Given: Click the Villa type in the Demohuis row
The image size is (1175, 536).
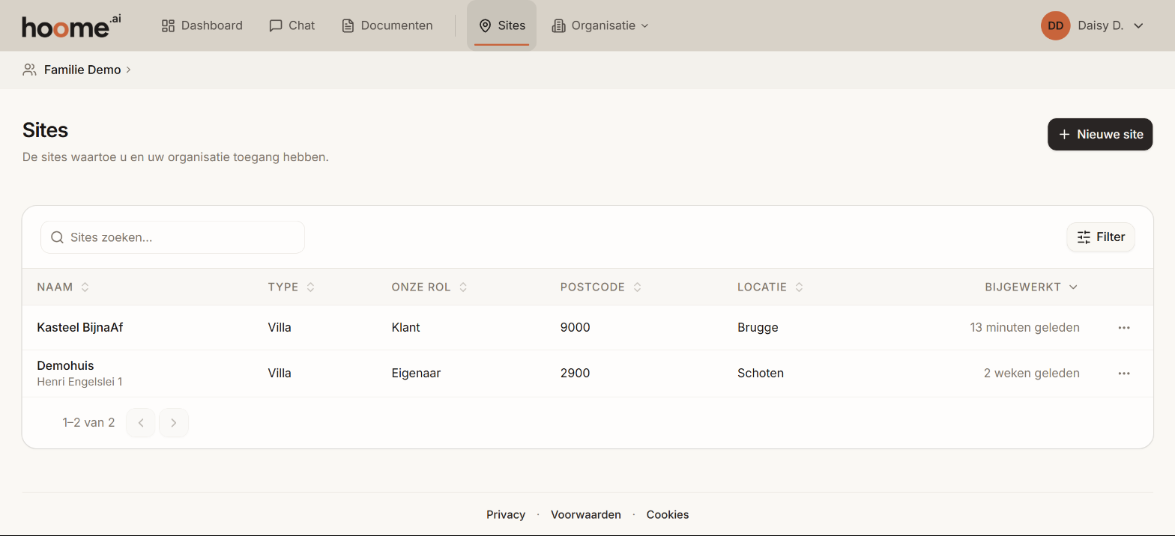Looking at the screenshot, I should (280, 373).
